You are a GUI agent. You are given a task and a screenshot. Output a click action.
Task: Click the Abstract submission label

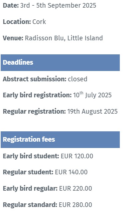(x=35, y=79)
